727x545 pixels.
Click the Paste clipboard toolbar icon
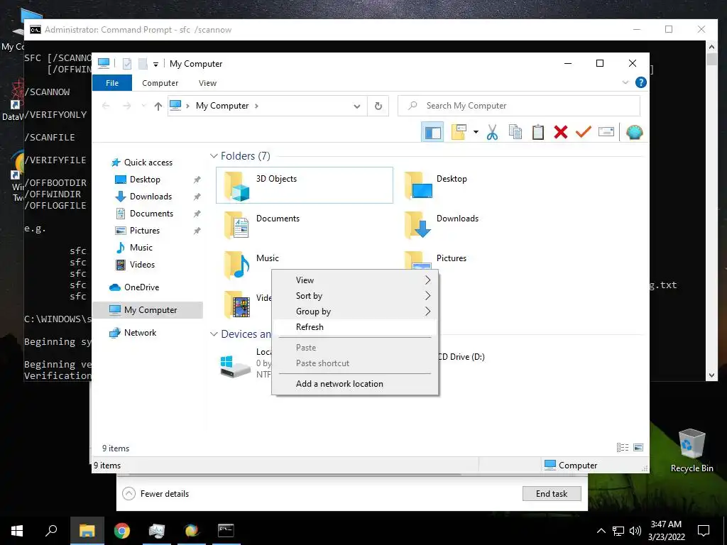pyautogui.click(x=538, y=132)
